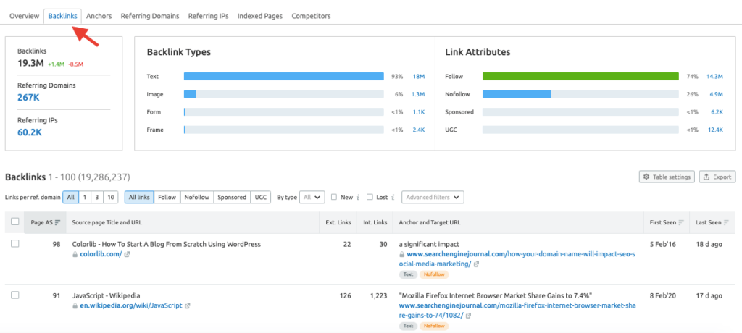Set links per ref. domain to 10
This screenshot has height=333, width=742.
(110, 197)
